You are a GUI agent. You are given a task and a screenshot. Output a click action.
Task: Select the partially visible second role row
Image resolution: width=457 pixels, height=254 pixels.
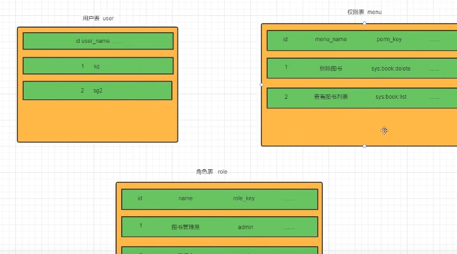click(x=220, y=251)
